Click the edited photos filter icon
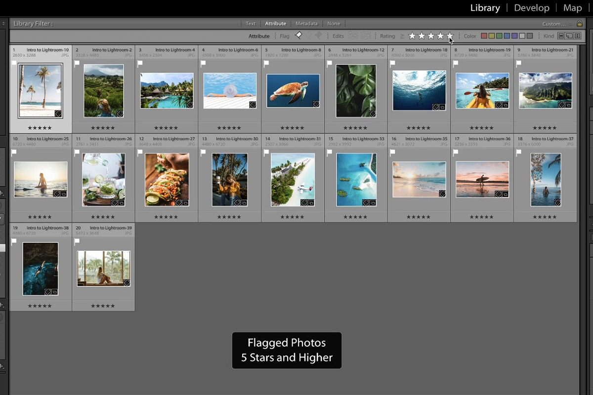 point(352,36)
